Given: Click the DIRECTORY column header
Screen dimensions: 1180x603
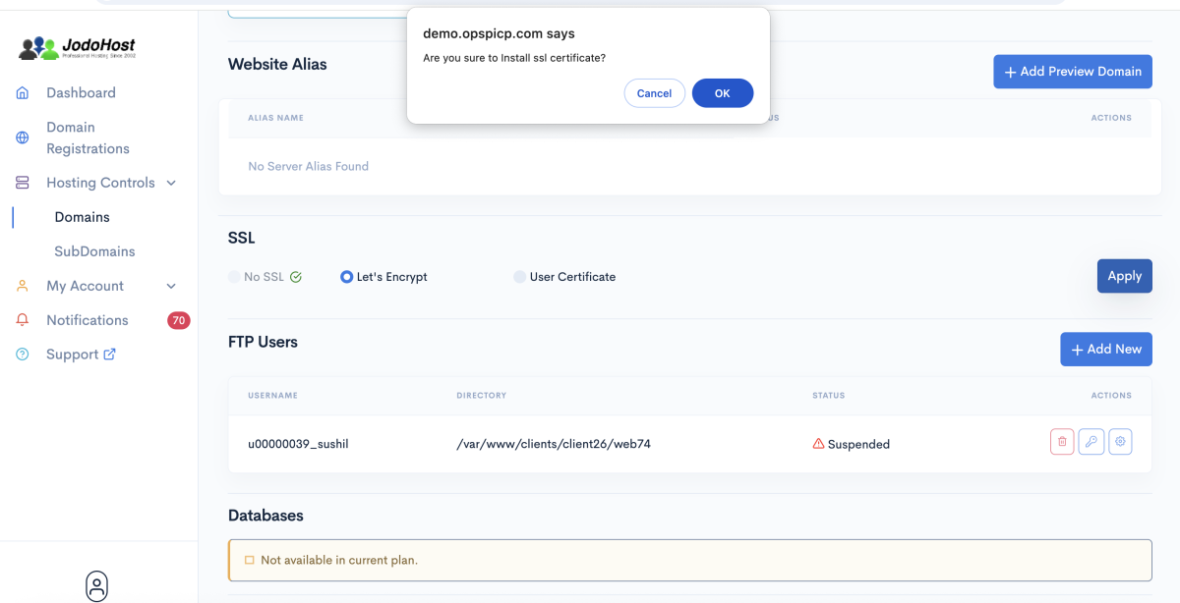Looking at the screenshot, I should [x=481, y=396].
